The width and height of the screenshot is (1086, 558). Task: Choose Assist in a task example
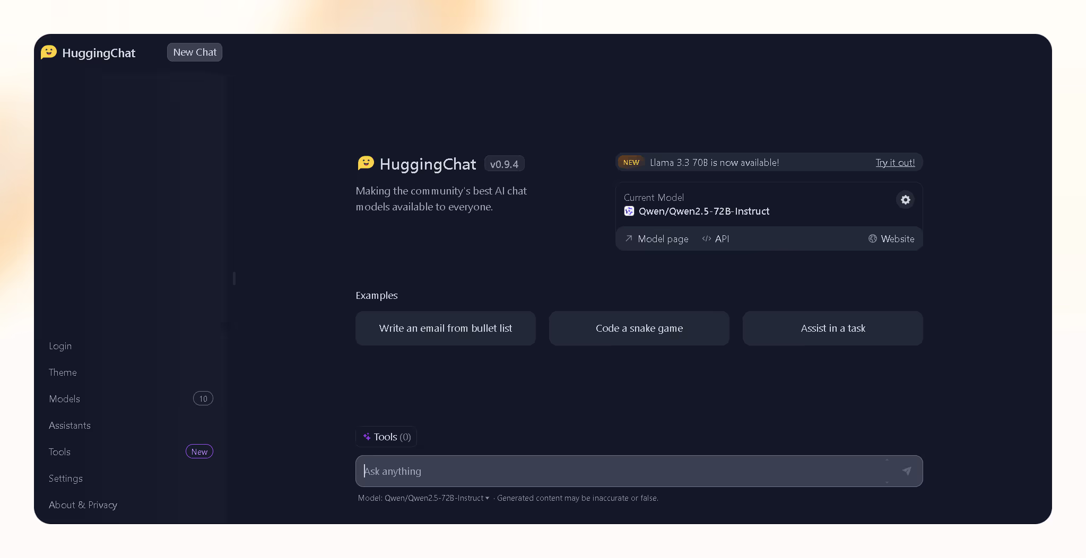pos(833,328)
